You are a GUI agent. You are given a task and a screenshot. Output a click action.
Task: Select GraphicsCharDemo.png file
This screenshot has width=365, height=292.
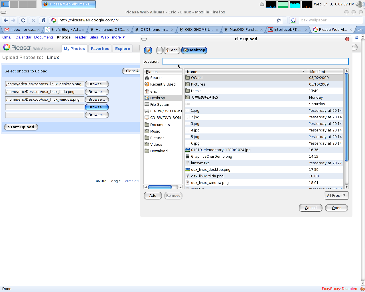pos(264,157)
